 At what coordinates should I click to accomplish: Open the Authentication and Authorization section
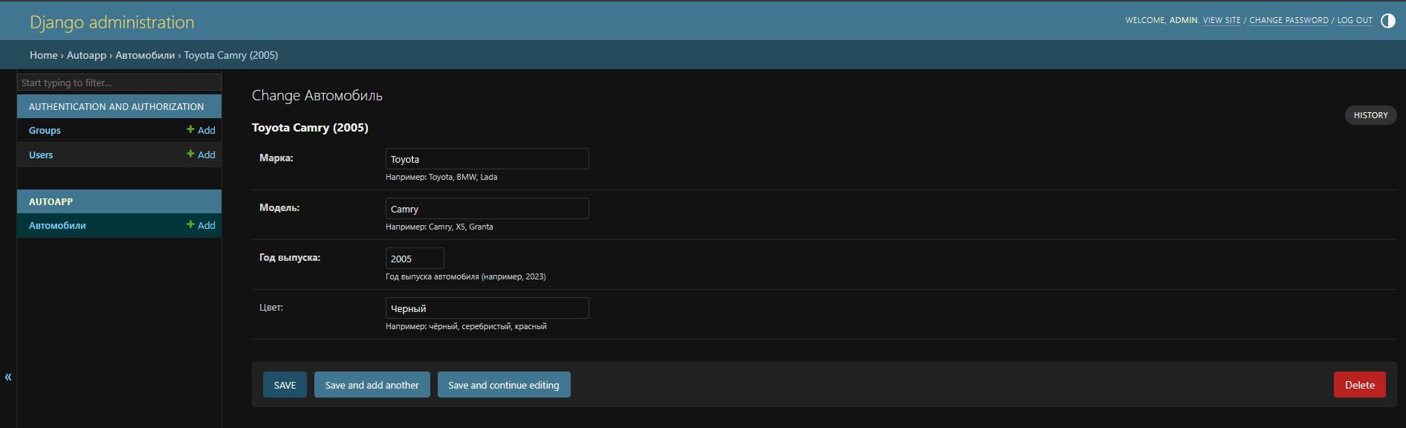point(116,107)
